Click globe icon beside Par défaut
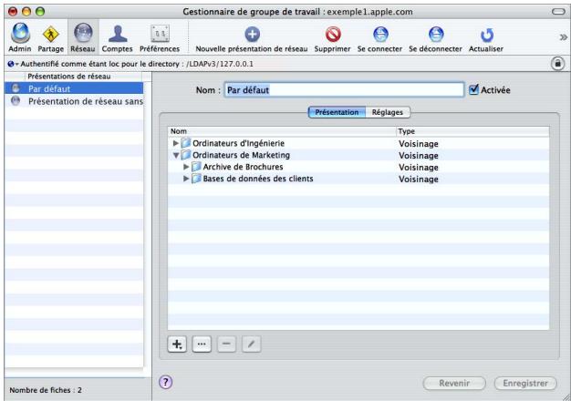The height and width of the screenshot is (401, 571). 16,88
